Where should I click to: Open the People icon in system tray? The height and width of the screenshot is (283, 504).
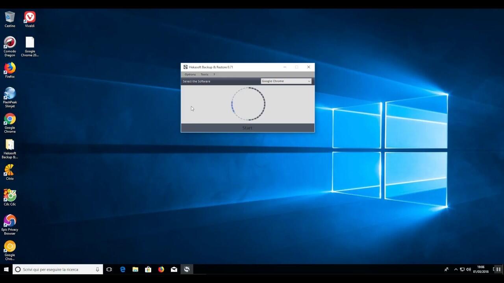tap(447, 270)
